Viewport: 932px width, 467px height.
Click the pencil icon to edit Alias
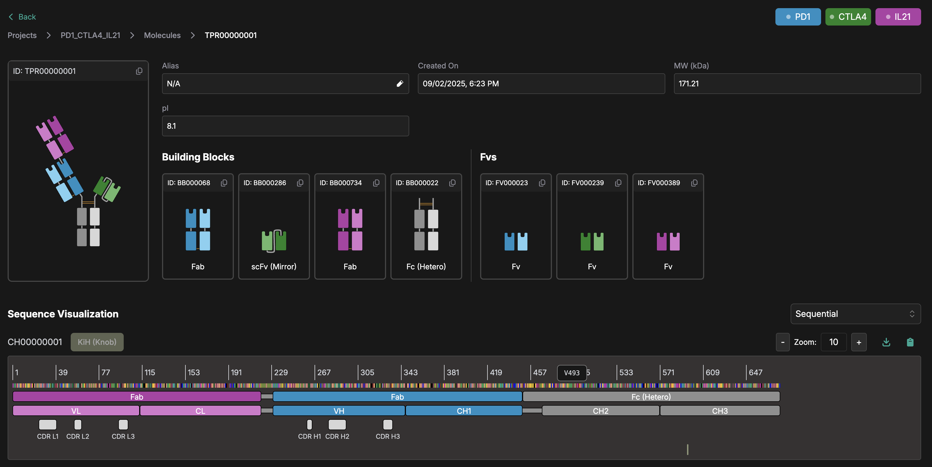tap(399, 84)
